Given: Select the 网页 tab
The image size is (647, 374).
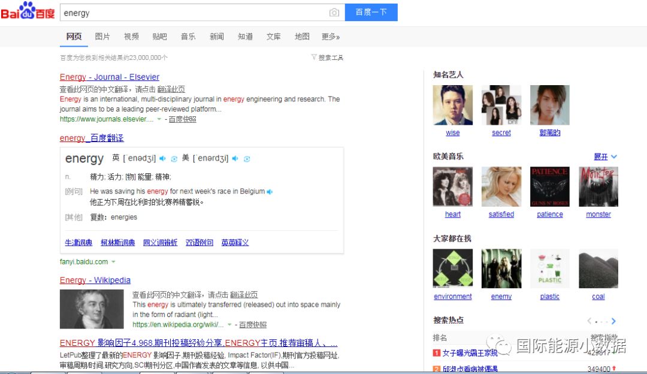Looking at the screenshot, I should click(74, 37).
